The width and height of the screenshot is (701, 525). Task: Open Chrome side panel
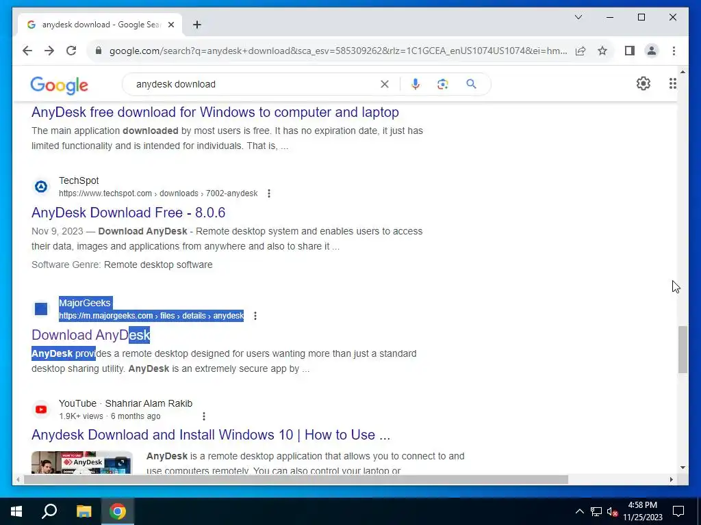630,51
